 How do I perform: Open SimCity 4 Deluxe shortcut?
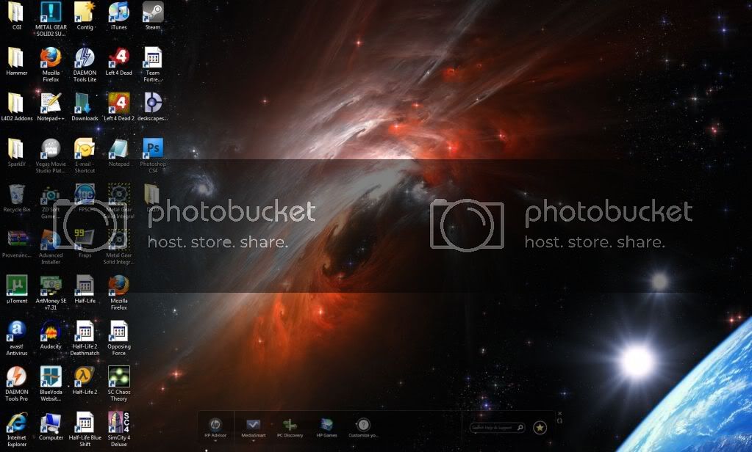pos(118,421)
